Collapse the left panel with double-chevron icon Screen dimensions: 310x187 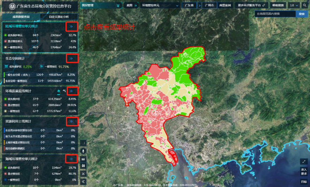[x=83, y=181]
